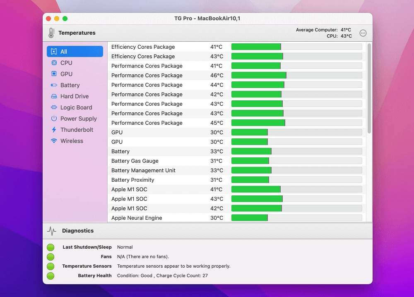Click the GPU icon in sidebar

click(x=54, y=74)
